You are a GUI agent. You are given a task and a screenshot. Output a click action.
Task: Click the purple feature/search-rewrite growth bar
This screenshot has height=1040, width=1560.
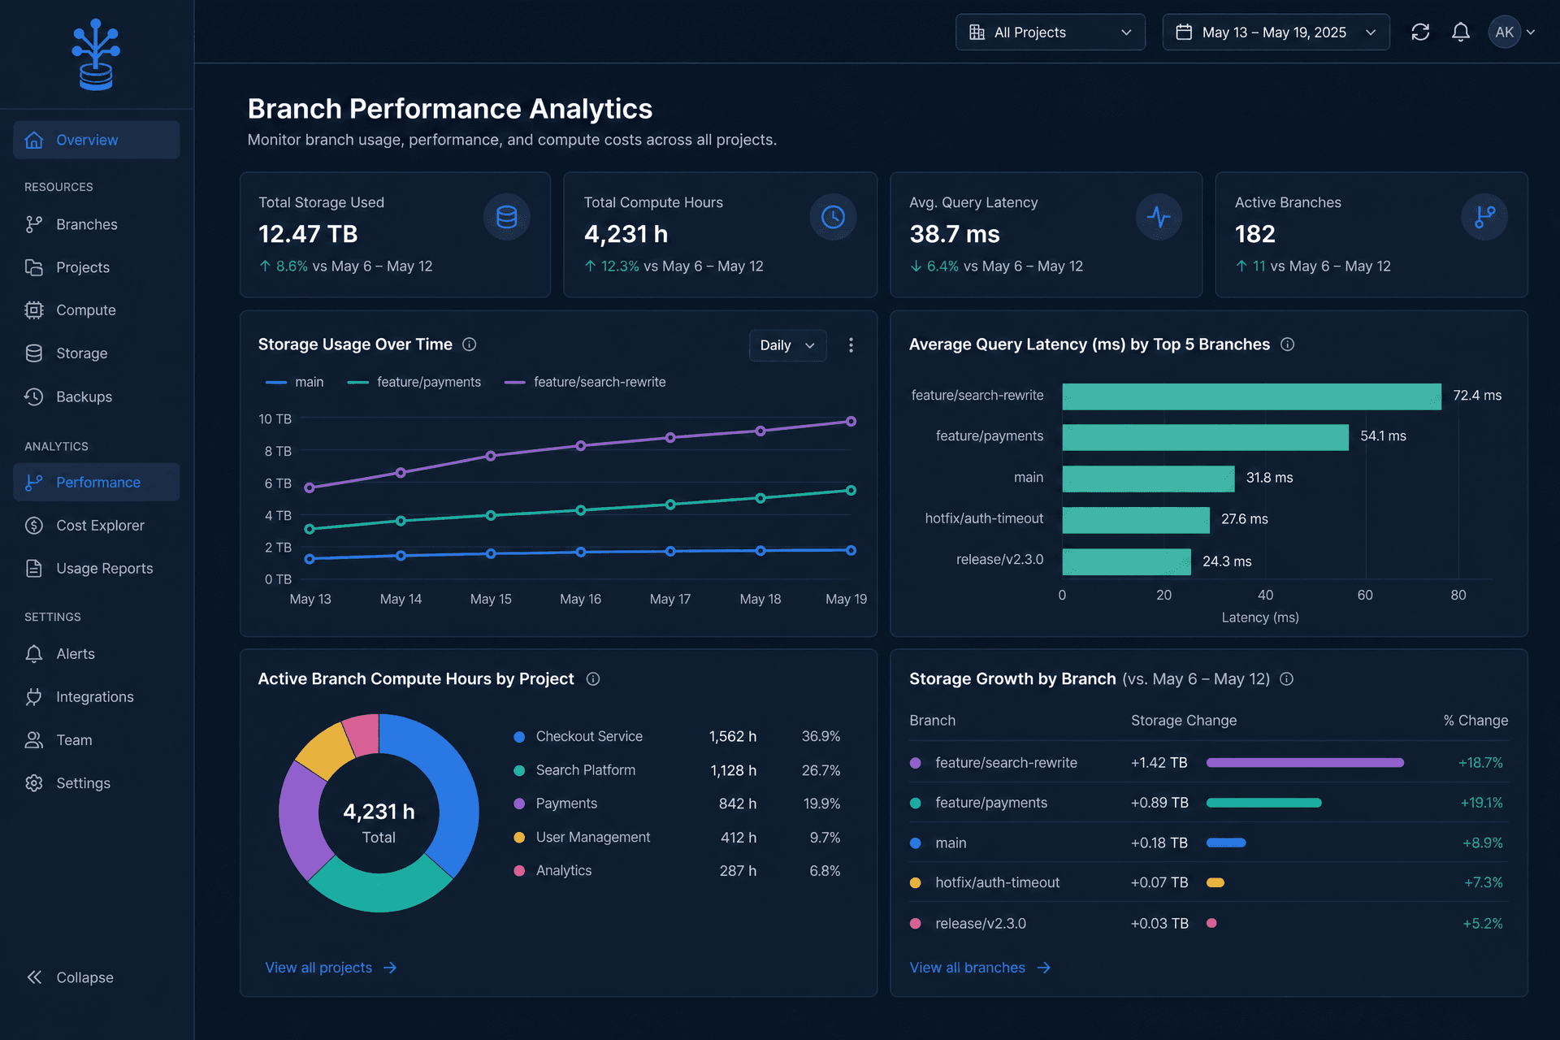(x=1305, y=763)
